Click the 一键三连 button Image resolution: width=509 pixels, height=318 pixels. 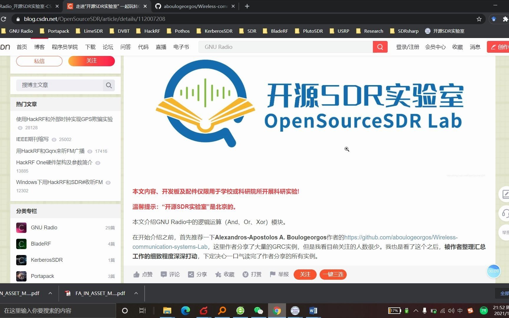coord(333,274)
